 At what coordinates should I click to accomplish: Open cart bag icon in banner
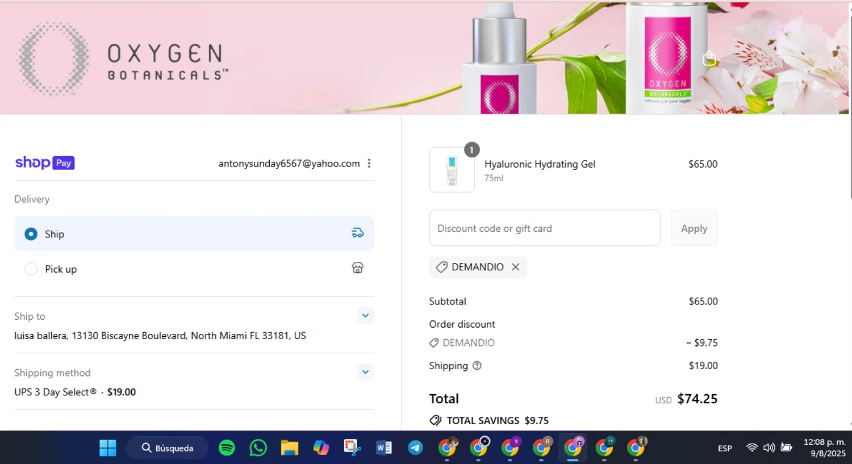point(708,58)
